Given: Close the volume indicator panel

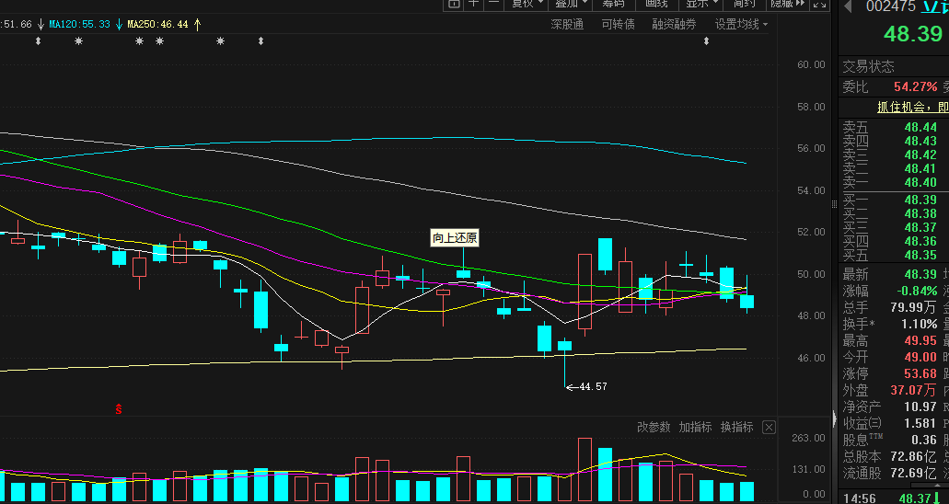Looking at the screenshot, I should point(769,428).
